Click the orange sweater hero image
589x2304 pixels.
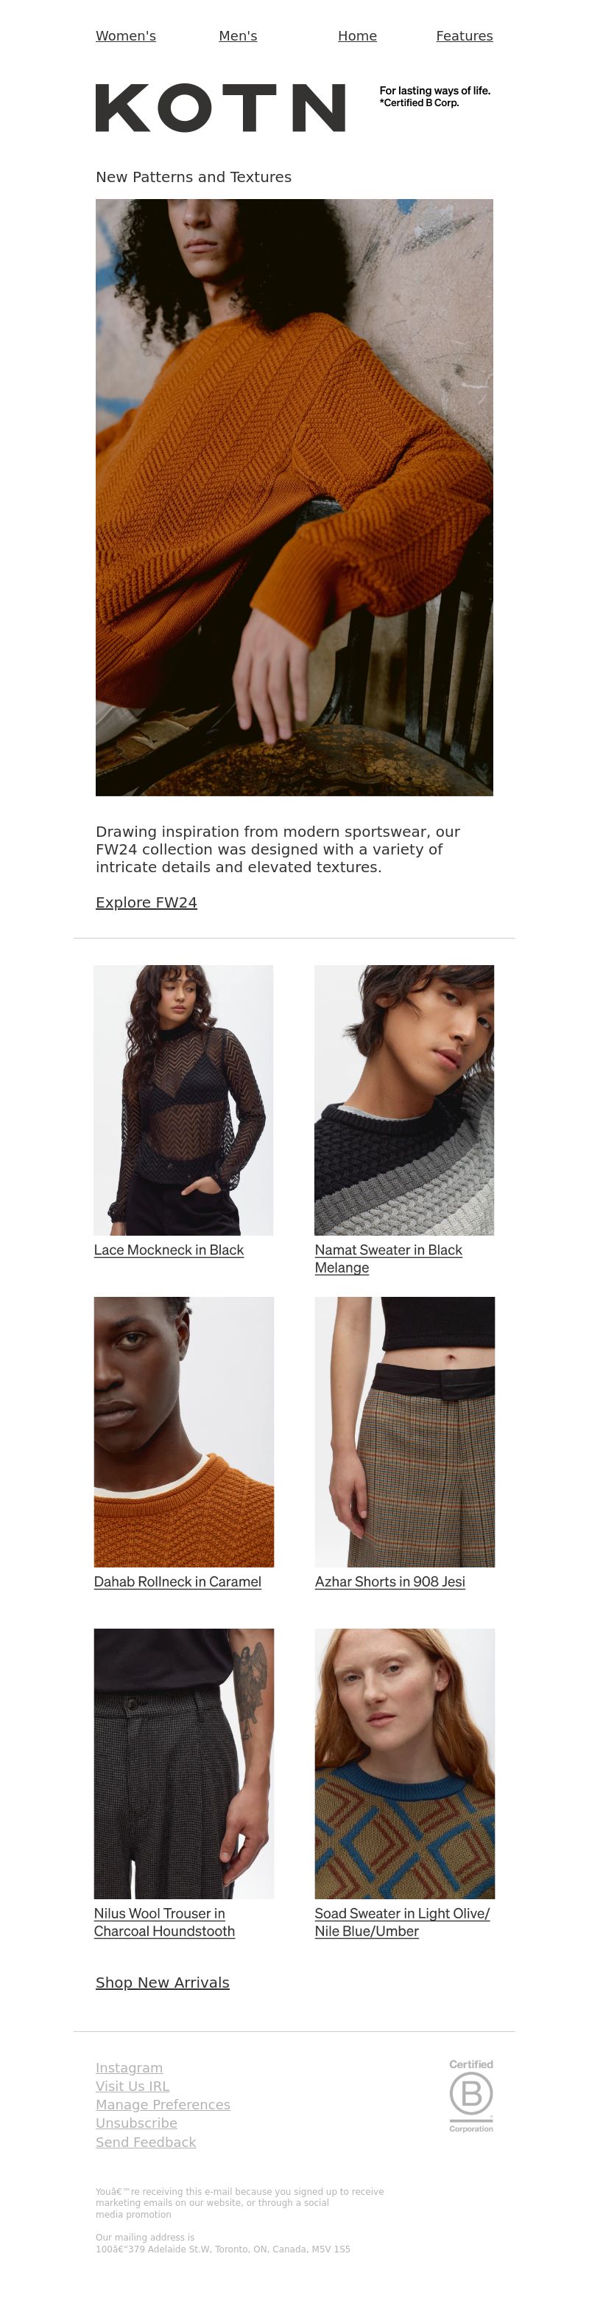[x=294, y=497]
